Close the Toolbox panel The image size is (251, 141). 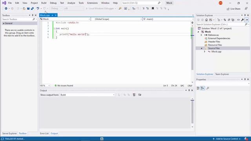tap(36, 15)
